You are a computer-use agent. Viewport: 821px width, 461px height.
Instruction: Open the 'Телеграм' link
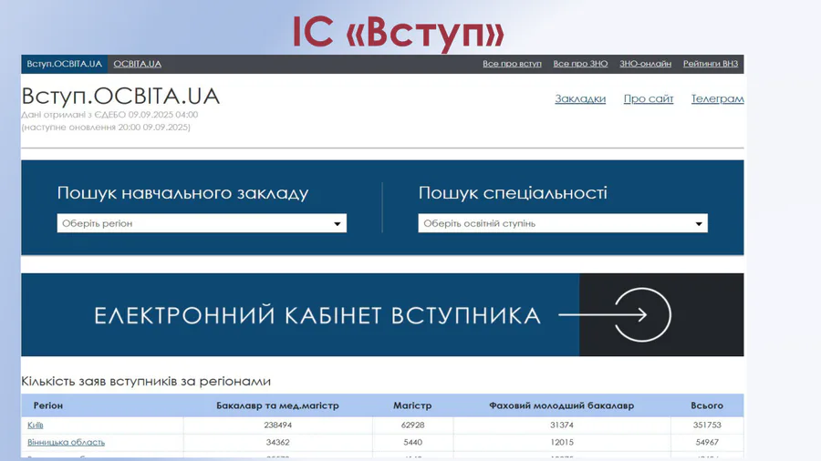pyautogui.click(x=717, y=98)
